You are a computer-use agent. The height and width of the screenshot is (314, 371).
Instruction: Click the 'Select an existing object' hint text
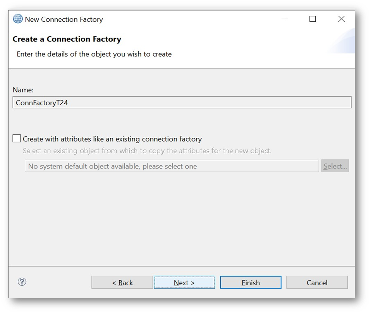[x=147, y=151]
